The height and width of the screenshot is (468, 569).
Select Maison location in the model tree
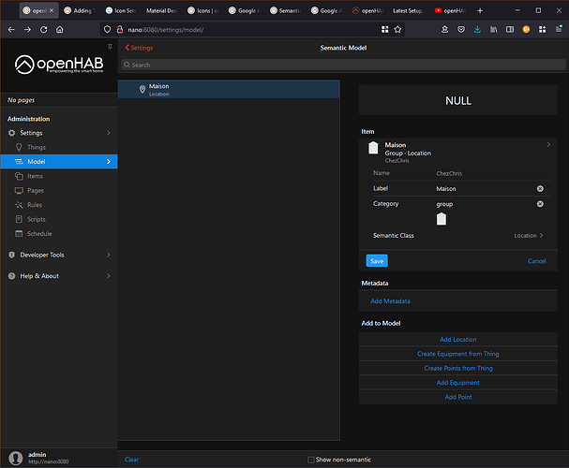229,90
